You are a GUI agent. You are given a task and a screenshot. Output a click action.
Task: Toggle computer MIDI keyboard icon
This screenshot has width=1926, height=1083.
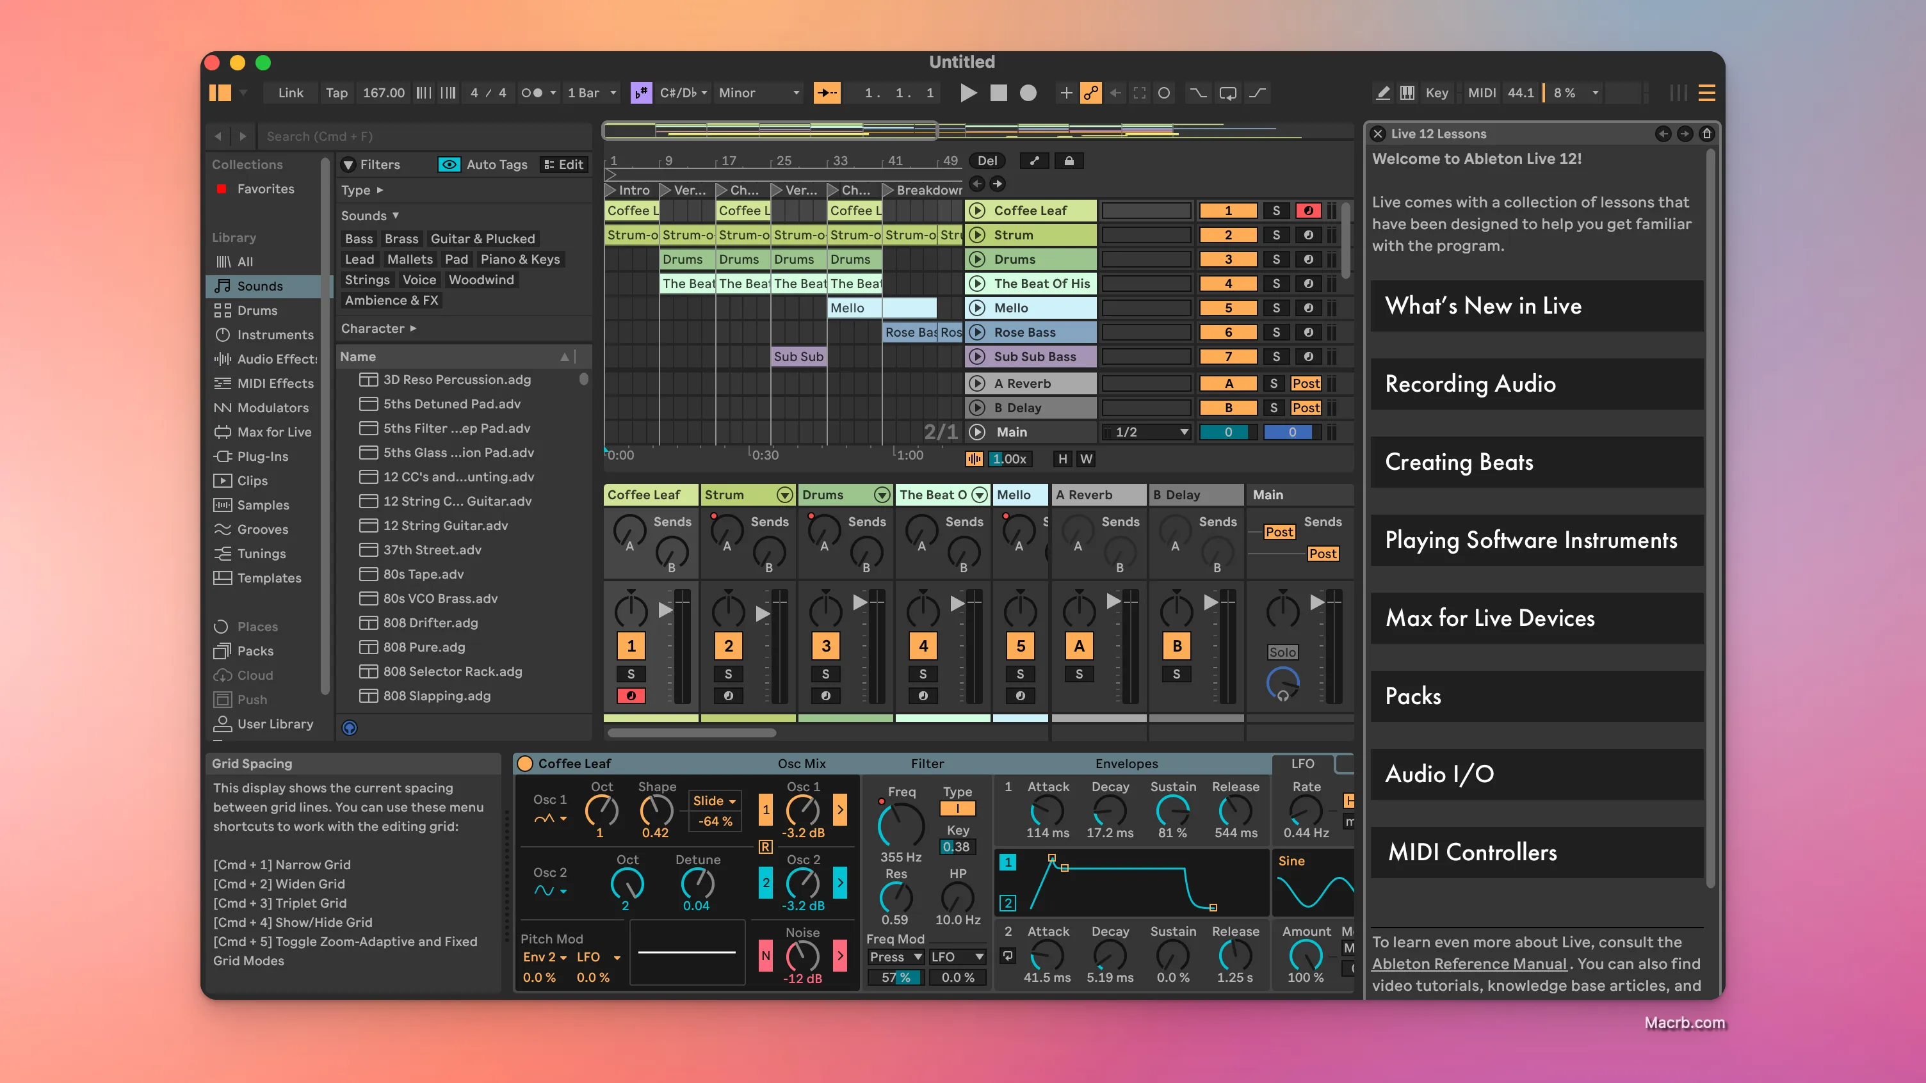point(1407,93)
